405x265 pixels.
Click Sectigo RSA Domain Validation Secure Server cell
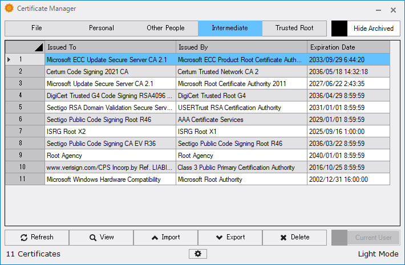[110, 108]
